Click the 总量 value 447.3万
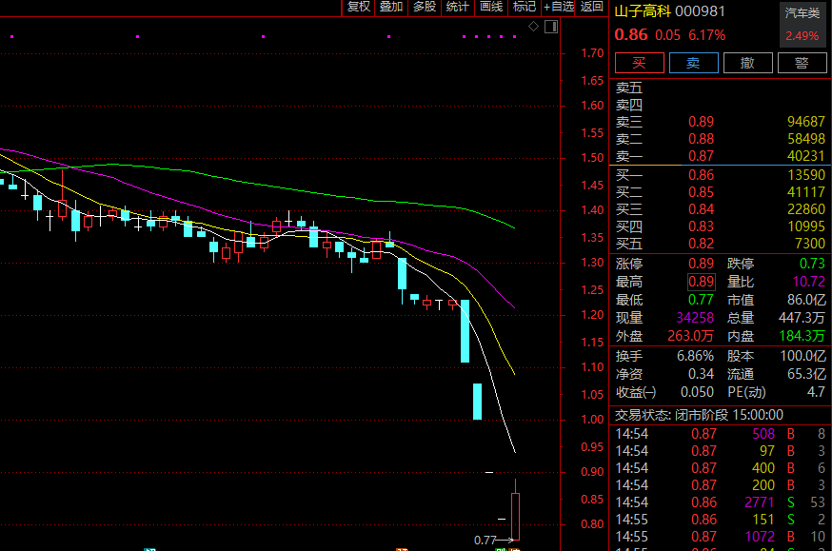This screenshot has height=551, width=832. 802,318
